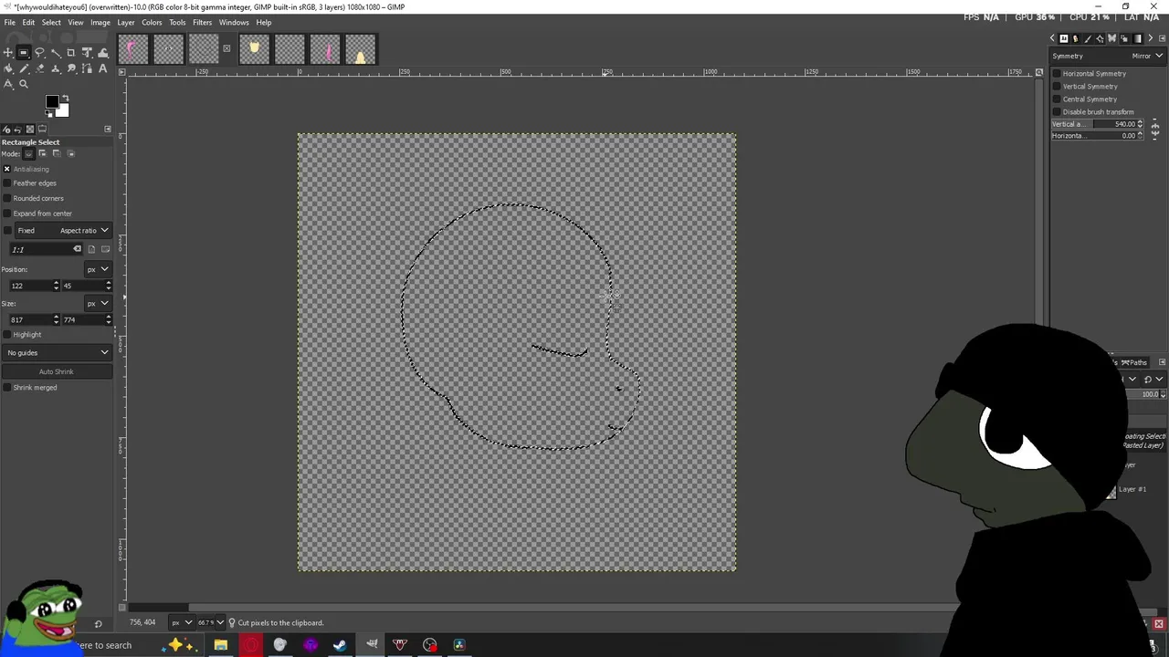Select the Crop tool
The width and height of the screenshot is (1169, 657).
click(71, 53)
